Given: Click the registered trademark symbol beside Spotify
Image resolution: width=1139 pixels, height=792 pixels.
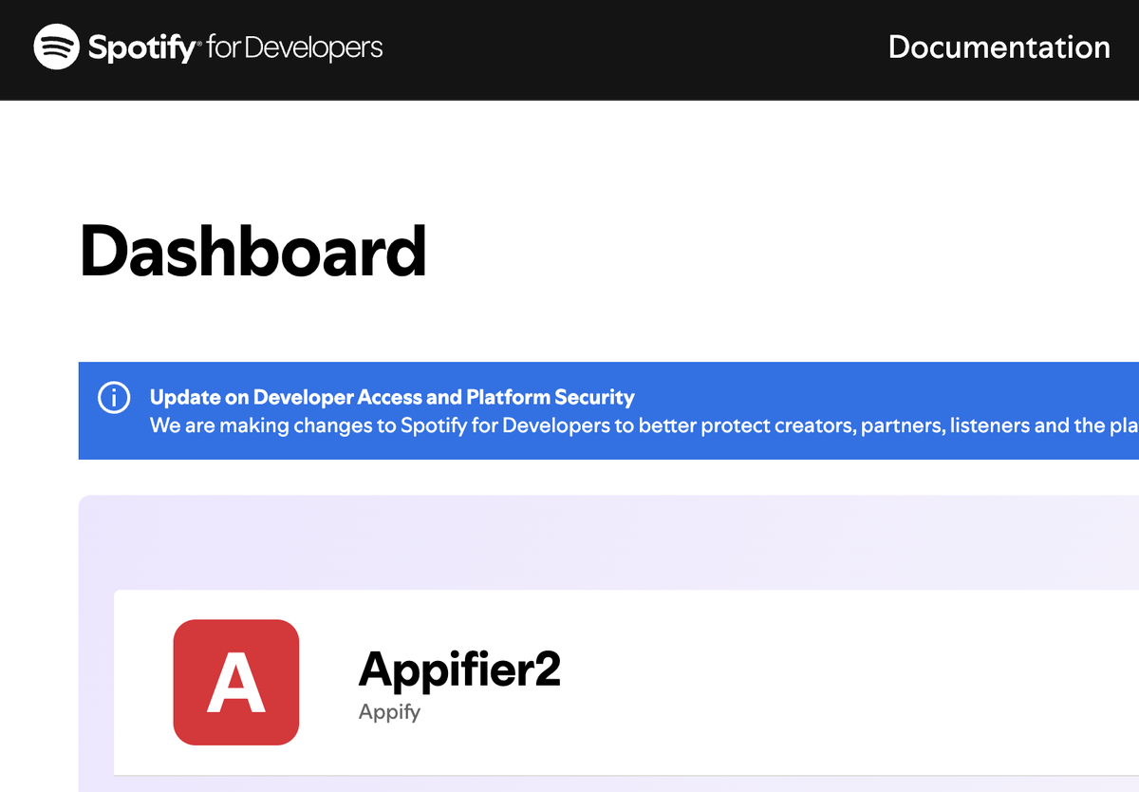Looking at the screenshot, I should [198, 41].
